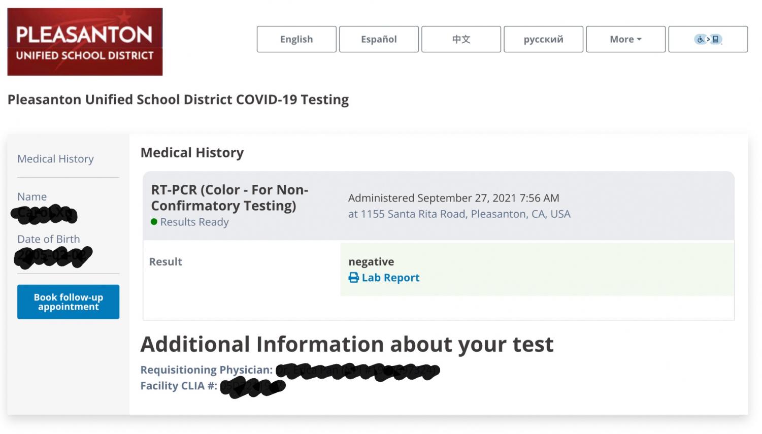Expand the More languages dropdown
Viewport: 762px width, 434px height.
(625, 39)
